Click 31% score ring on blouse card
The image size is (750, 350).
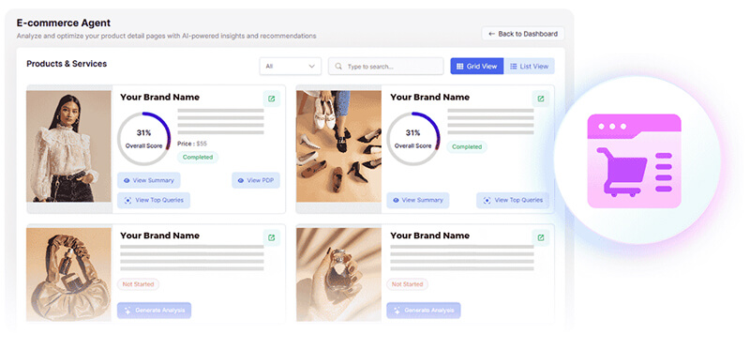tap(144, 139)
